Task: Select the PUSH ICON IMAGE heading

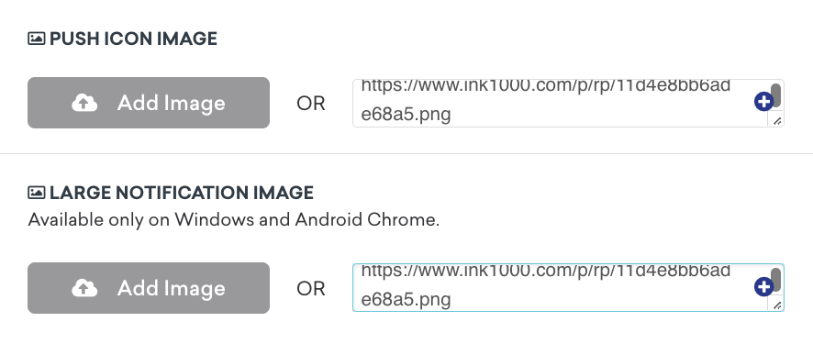Action: (x=133, y=39)
